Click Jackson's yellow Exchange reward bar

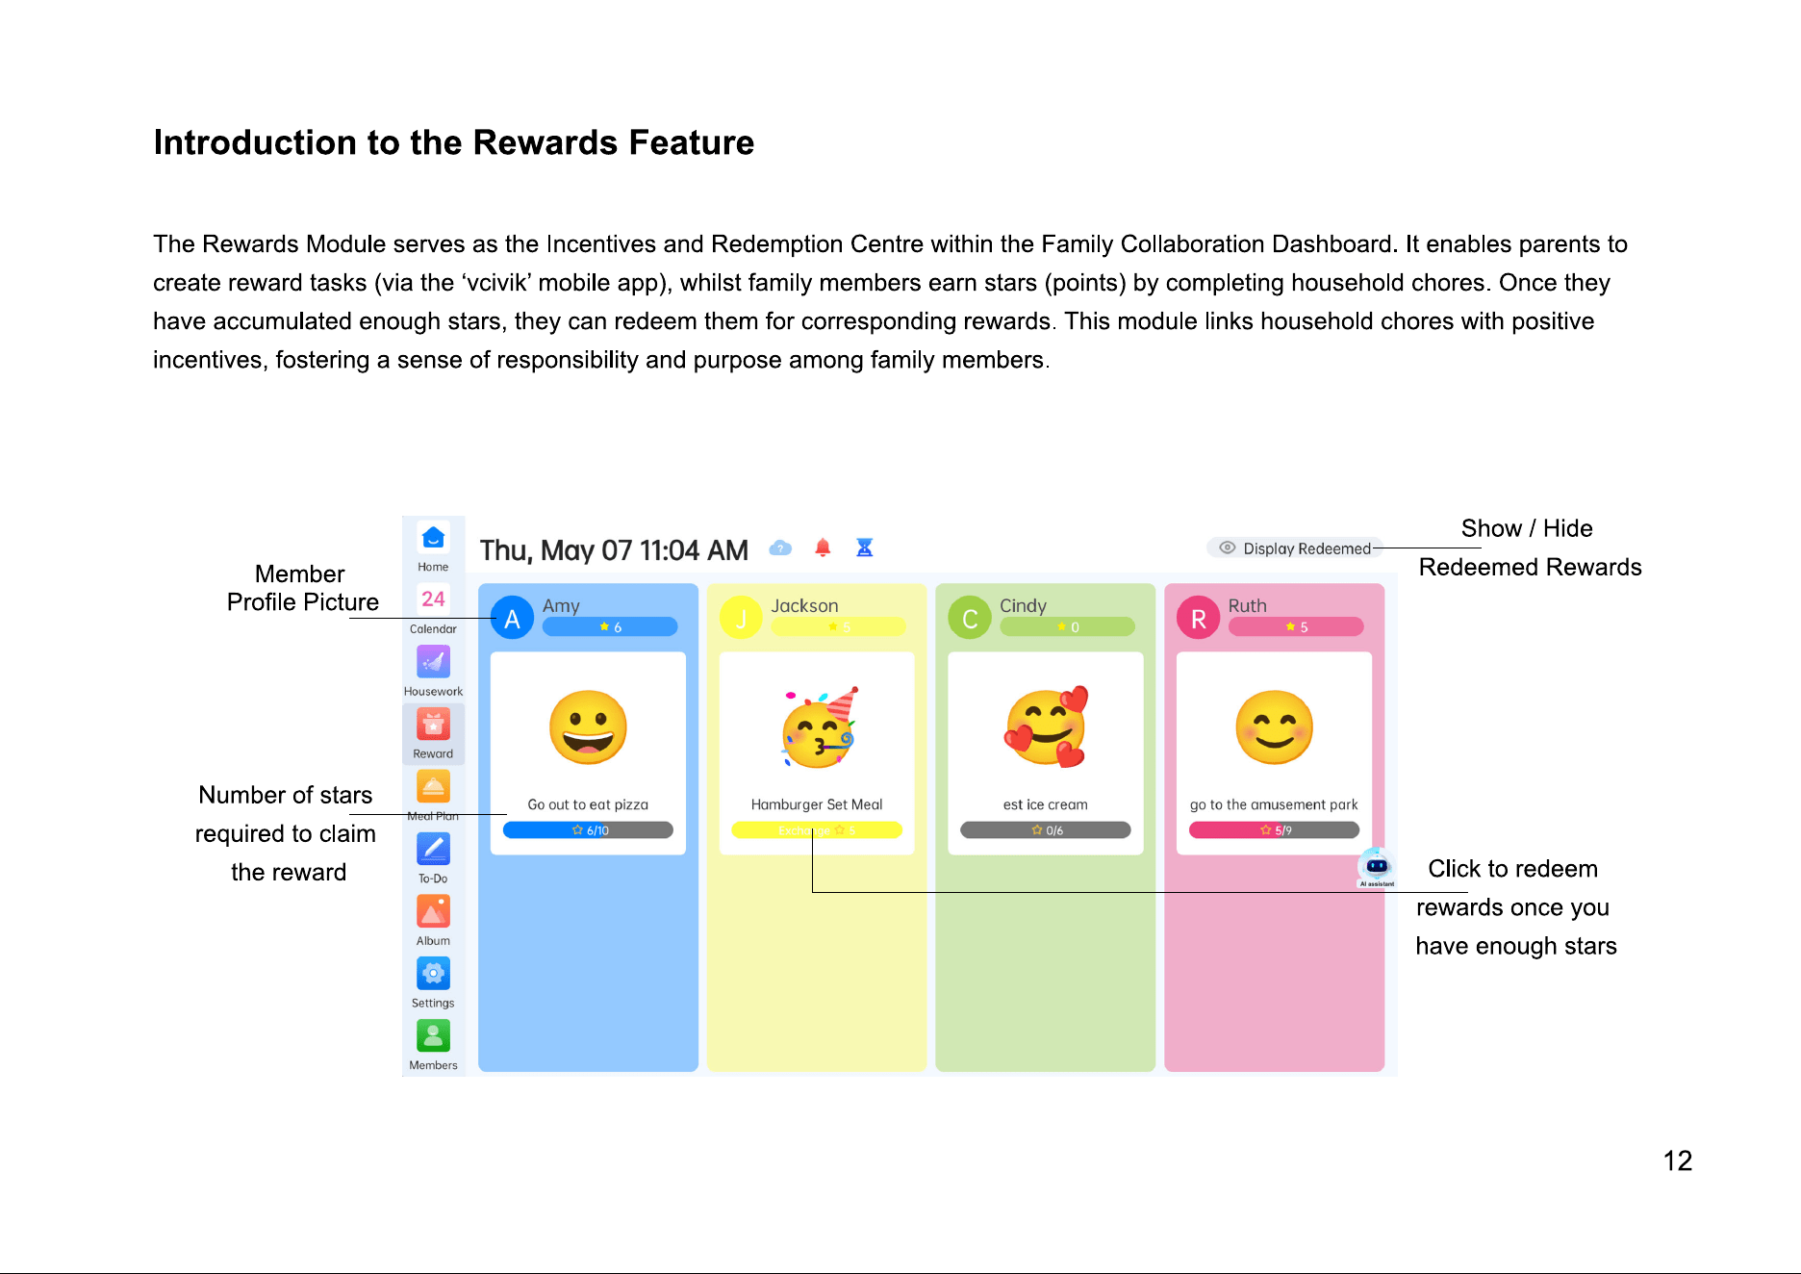(817, 830)
